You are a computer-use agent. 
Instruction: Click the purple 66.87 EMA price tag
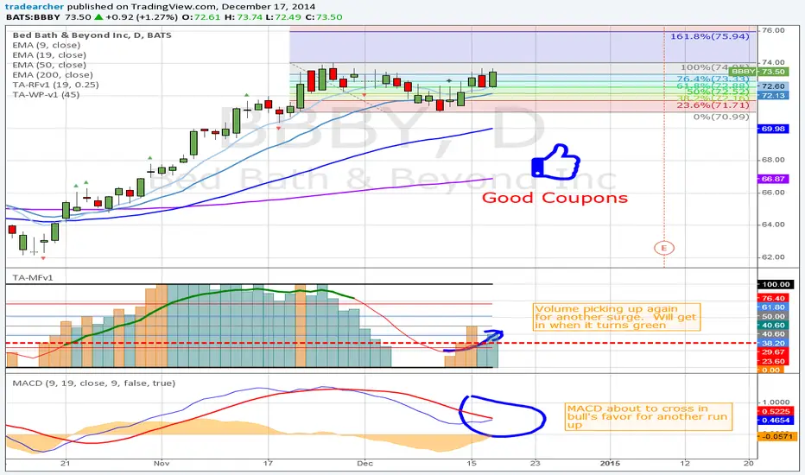point(773,179)
